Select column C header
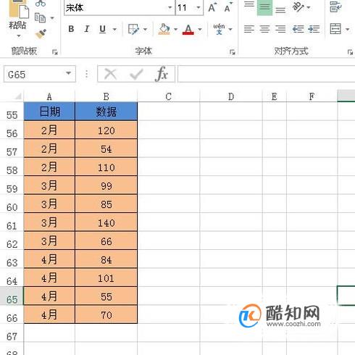The image size is (355, 355). coord(169,96)
